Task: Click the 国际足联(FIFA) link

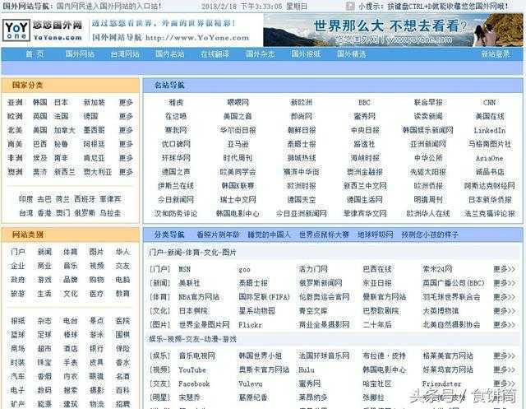Action: (x=264, y=297)
